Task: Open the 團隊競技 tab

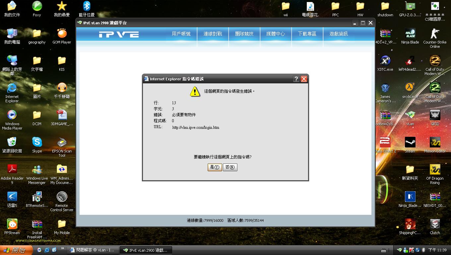Action: coord(244,34)
